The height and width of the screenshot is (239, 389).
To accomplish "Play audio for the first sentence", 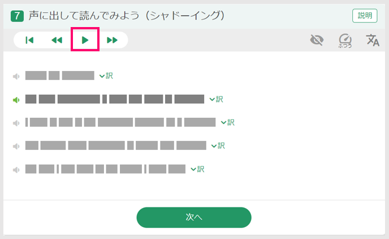I will coord(16,76).
